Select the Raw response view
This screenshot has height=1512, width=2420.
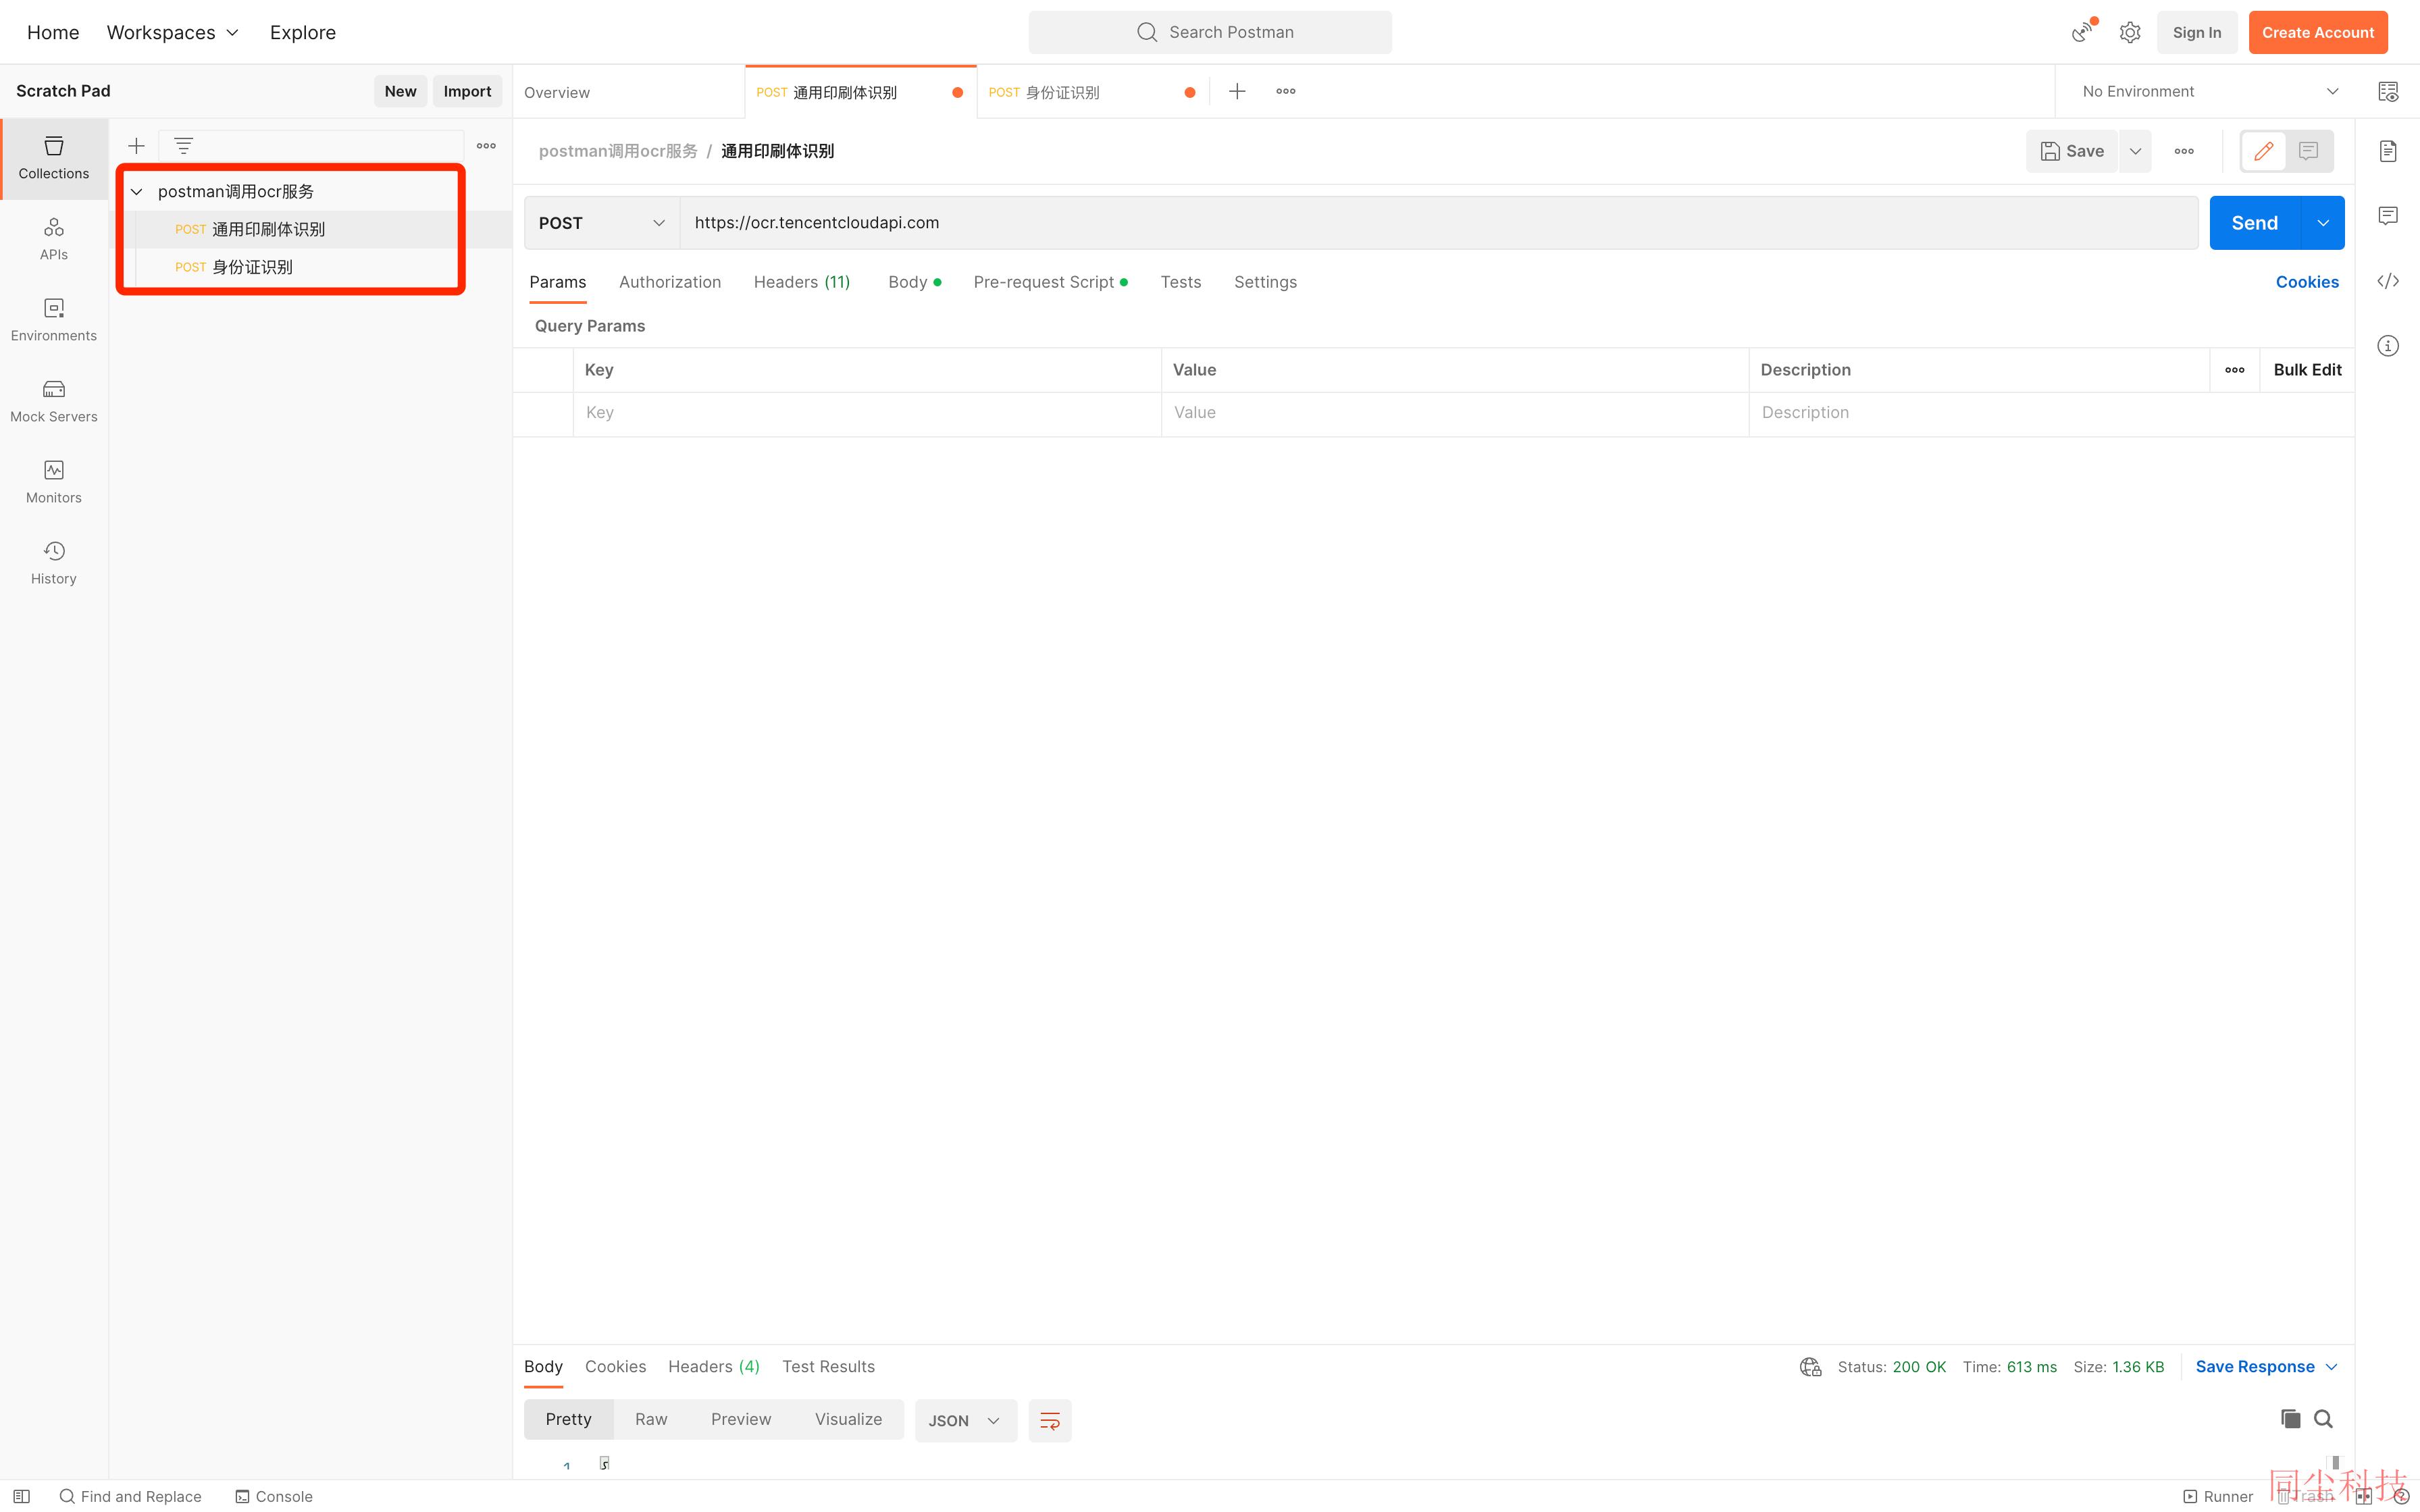point(651,1420)
